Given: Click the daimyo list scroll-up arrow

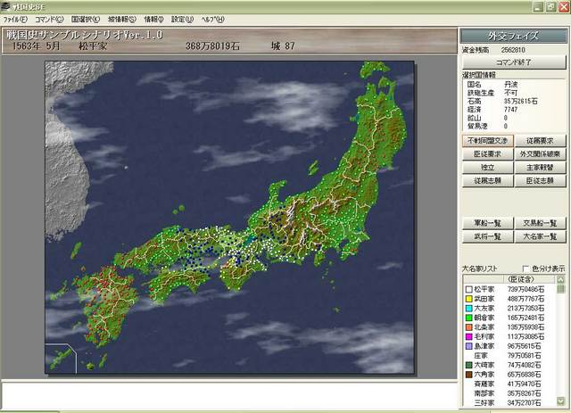Looking at the screenshot, I should point(560,280).
